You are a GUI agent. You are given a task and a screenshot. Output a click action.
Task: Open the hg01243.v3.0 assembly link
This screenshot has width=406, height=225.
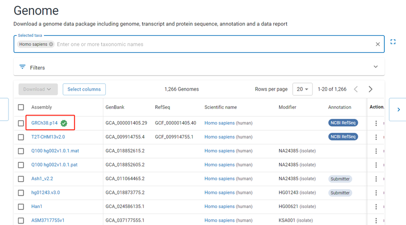tap(46, 192)
